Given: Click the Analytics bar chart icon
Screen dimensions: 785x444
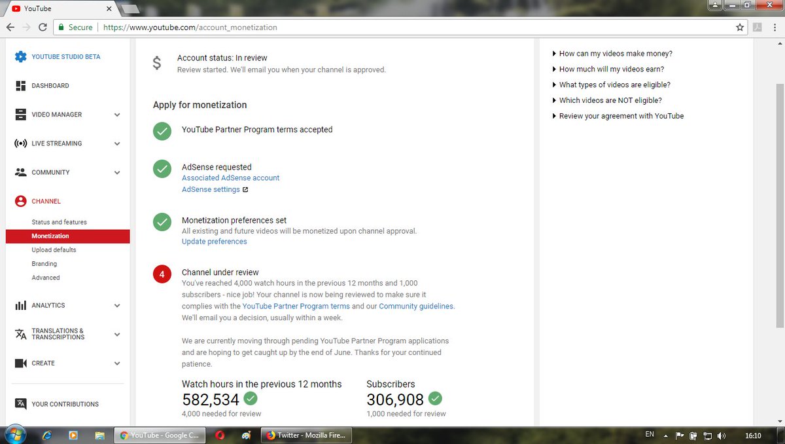Looking at the screenshot, I should 20,305.
